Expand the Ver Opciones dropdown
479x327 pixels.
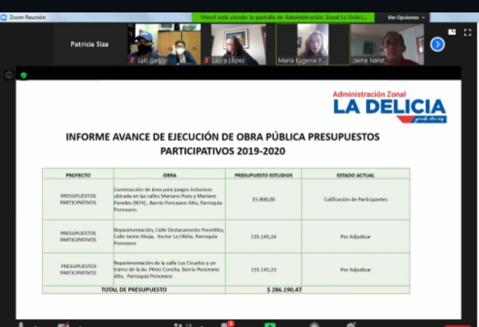click(406, 17)
